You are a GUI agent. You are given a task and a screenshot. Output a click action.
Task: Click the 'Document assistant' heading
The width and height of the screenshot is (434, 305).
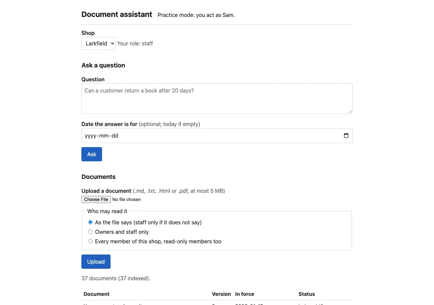click(x=117, y=14)
